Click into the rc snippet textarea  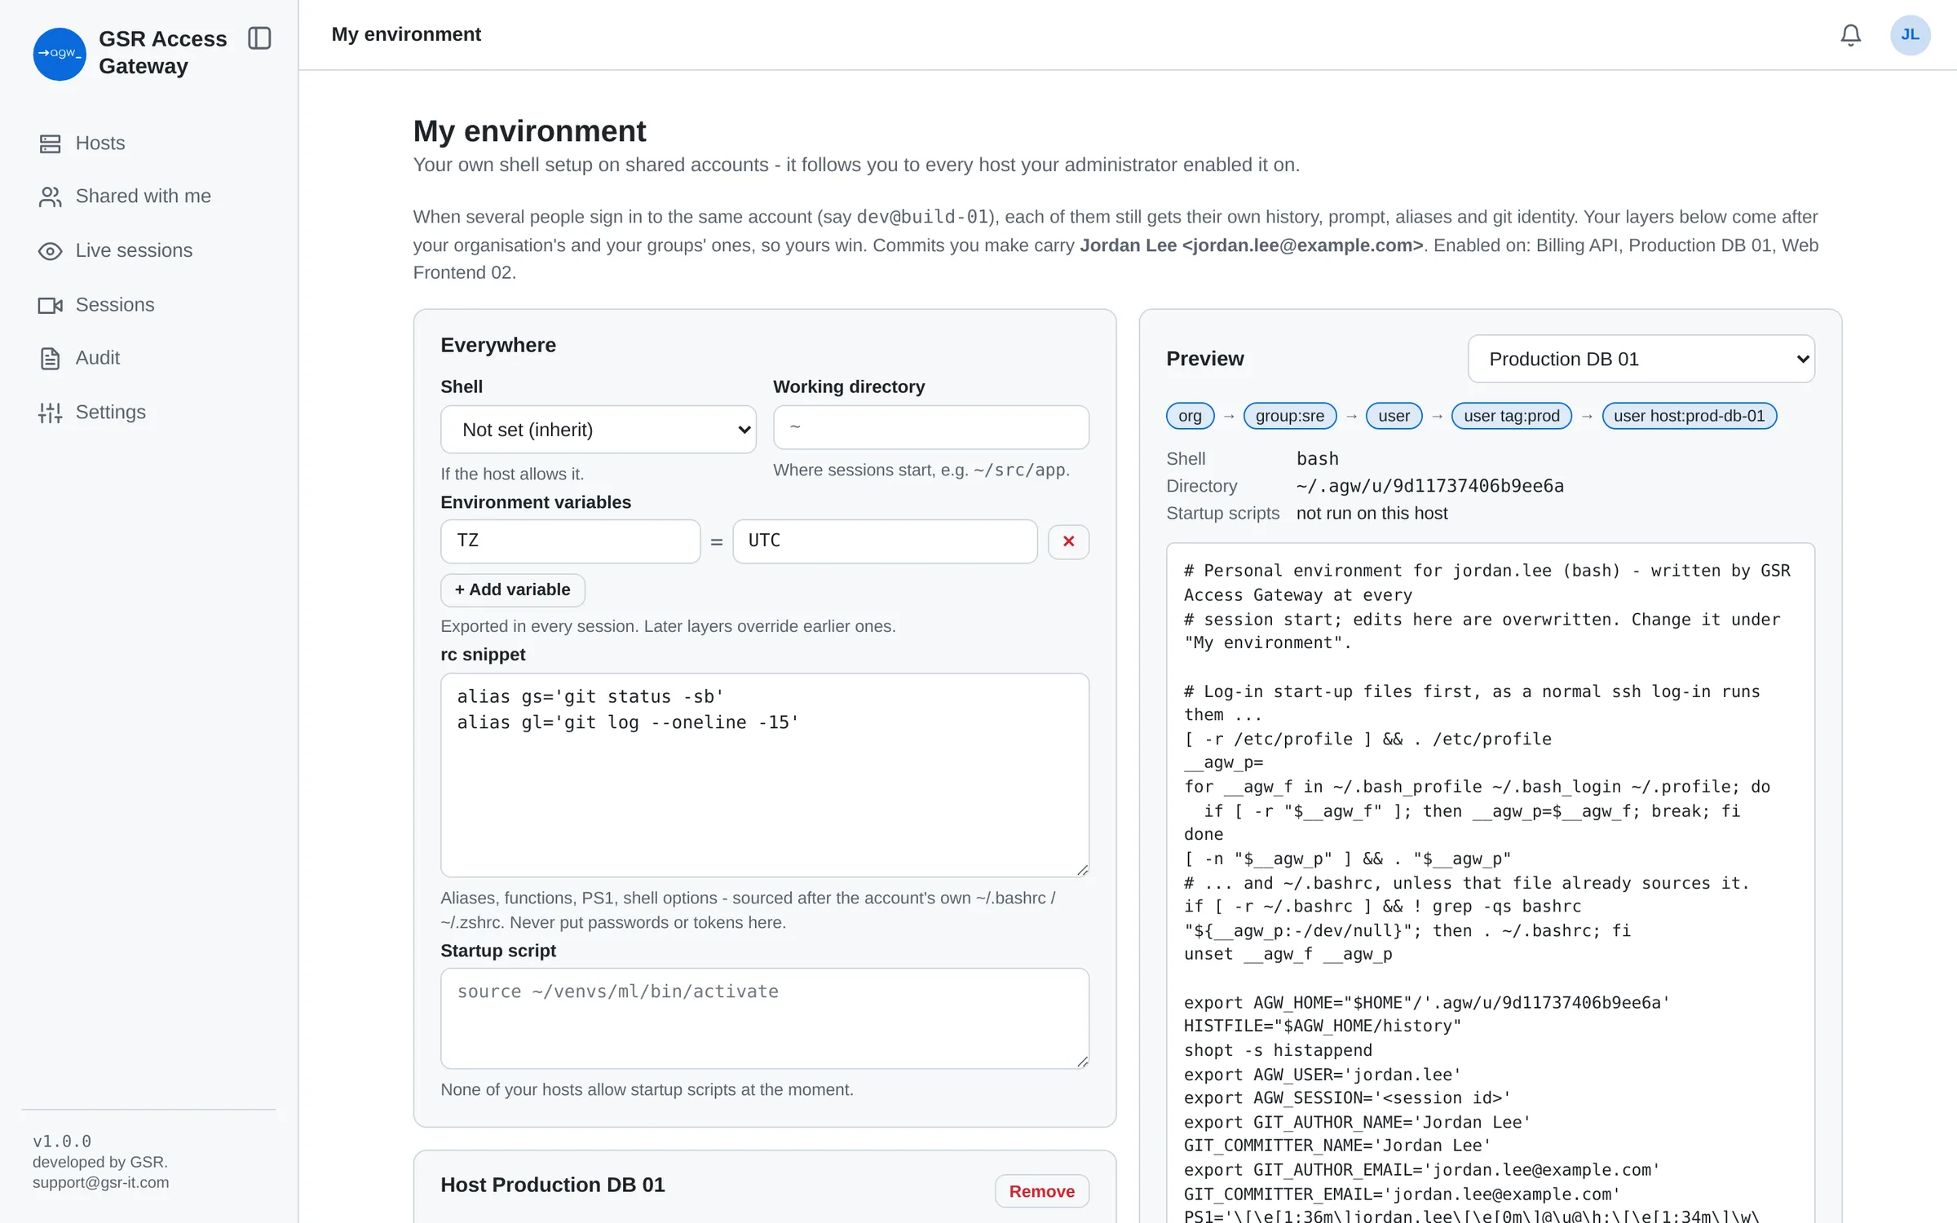765,775
